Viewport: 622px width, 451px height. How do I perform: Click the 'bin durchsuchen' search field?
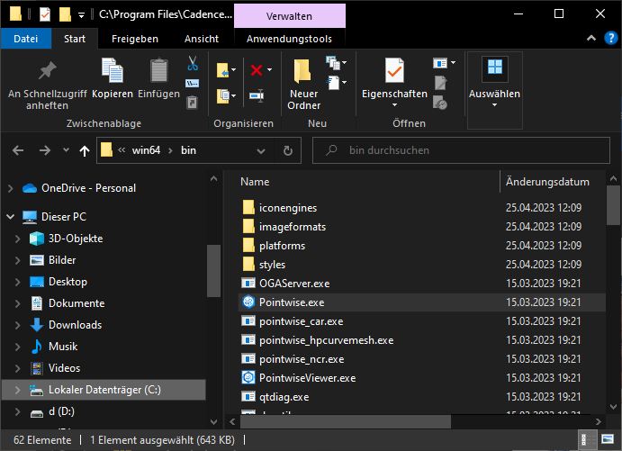pyautogui.click(x=461, y=150)
